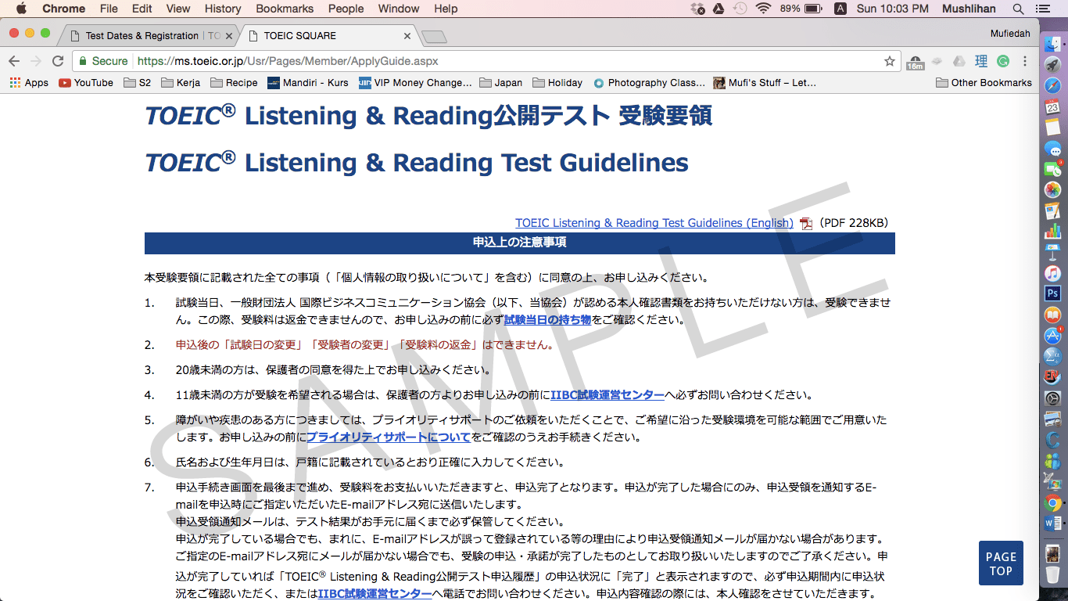Open the Holiday bookmarks folder
Image resolution: width=1068 pixels, height=601 pixels.
click(557, 83)
